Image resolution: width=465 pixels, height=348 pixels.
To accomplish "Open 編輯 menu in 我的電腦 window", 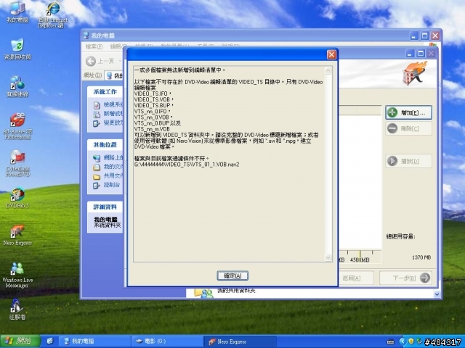I will (117, 46).
